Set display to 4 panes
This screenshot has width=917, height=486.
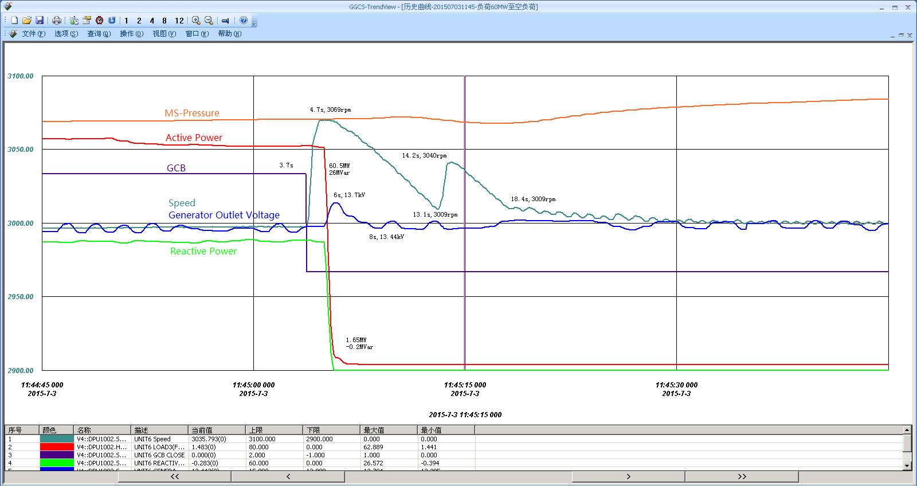pos(152,21)
